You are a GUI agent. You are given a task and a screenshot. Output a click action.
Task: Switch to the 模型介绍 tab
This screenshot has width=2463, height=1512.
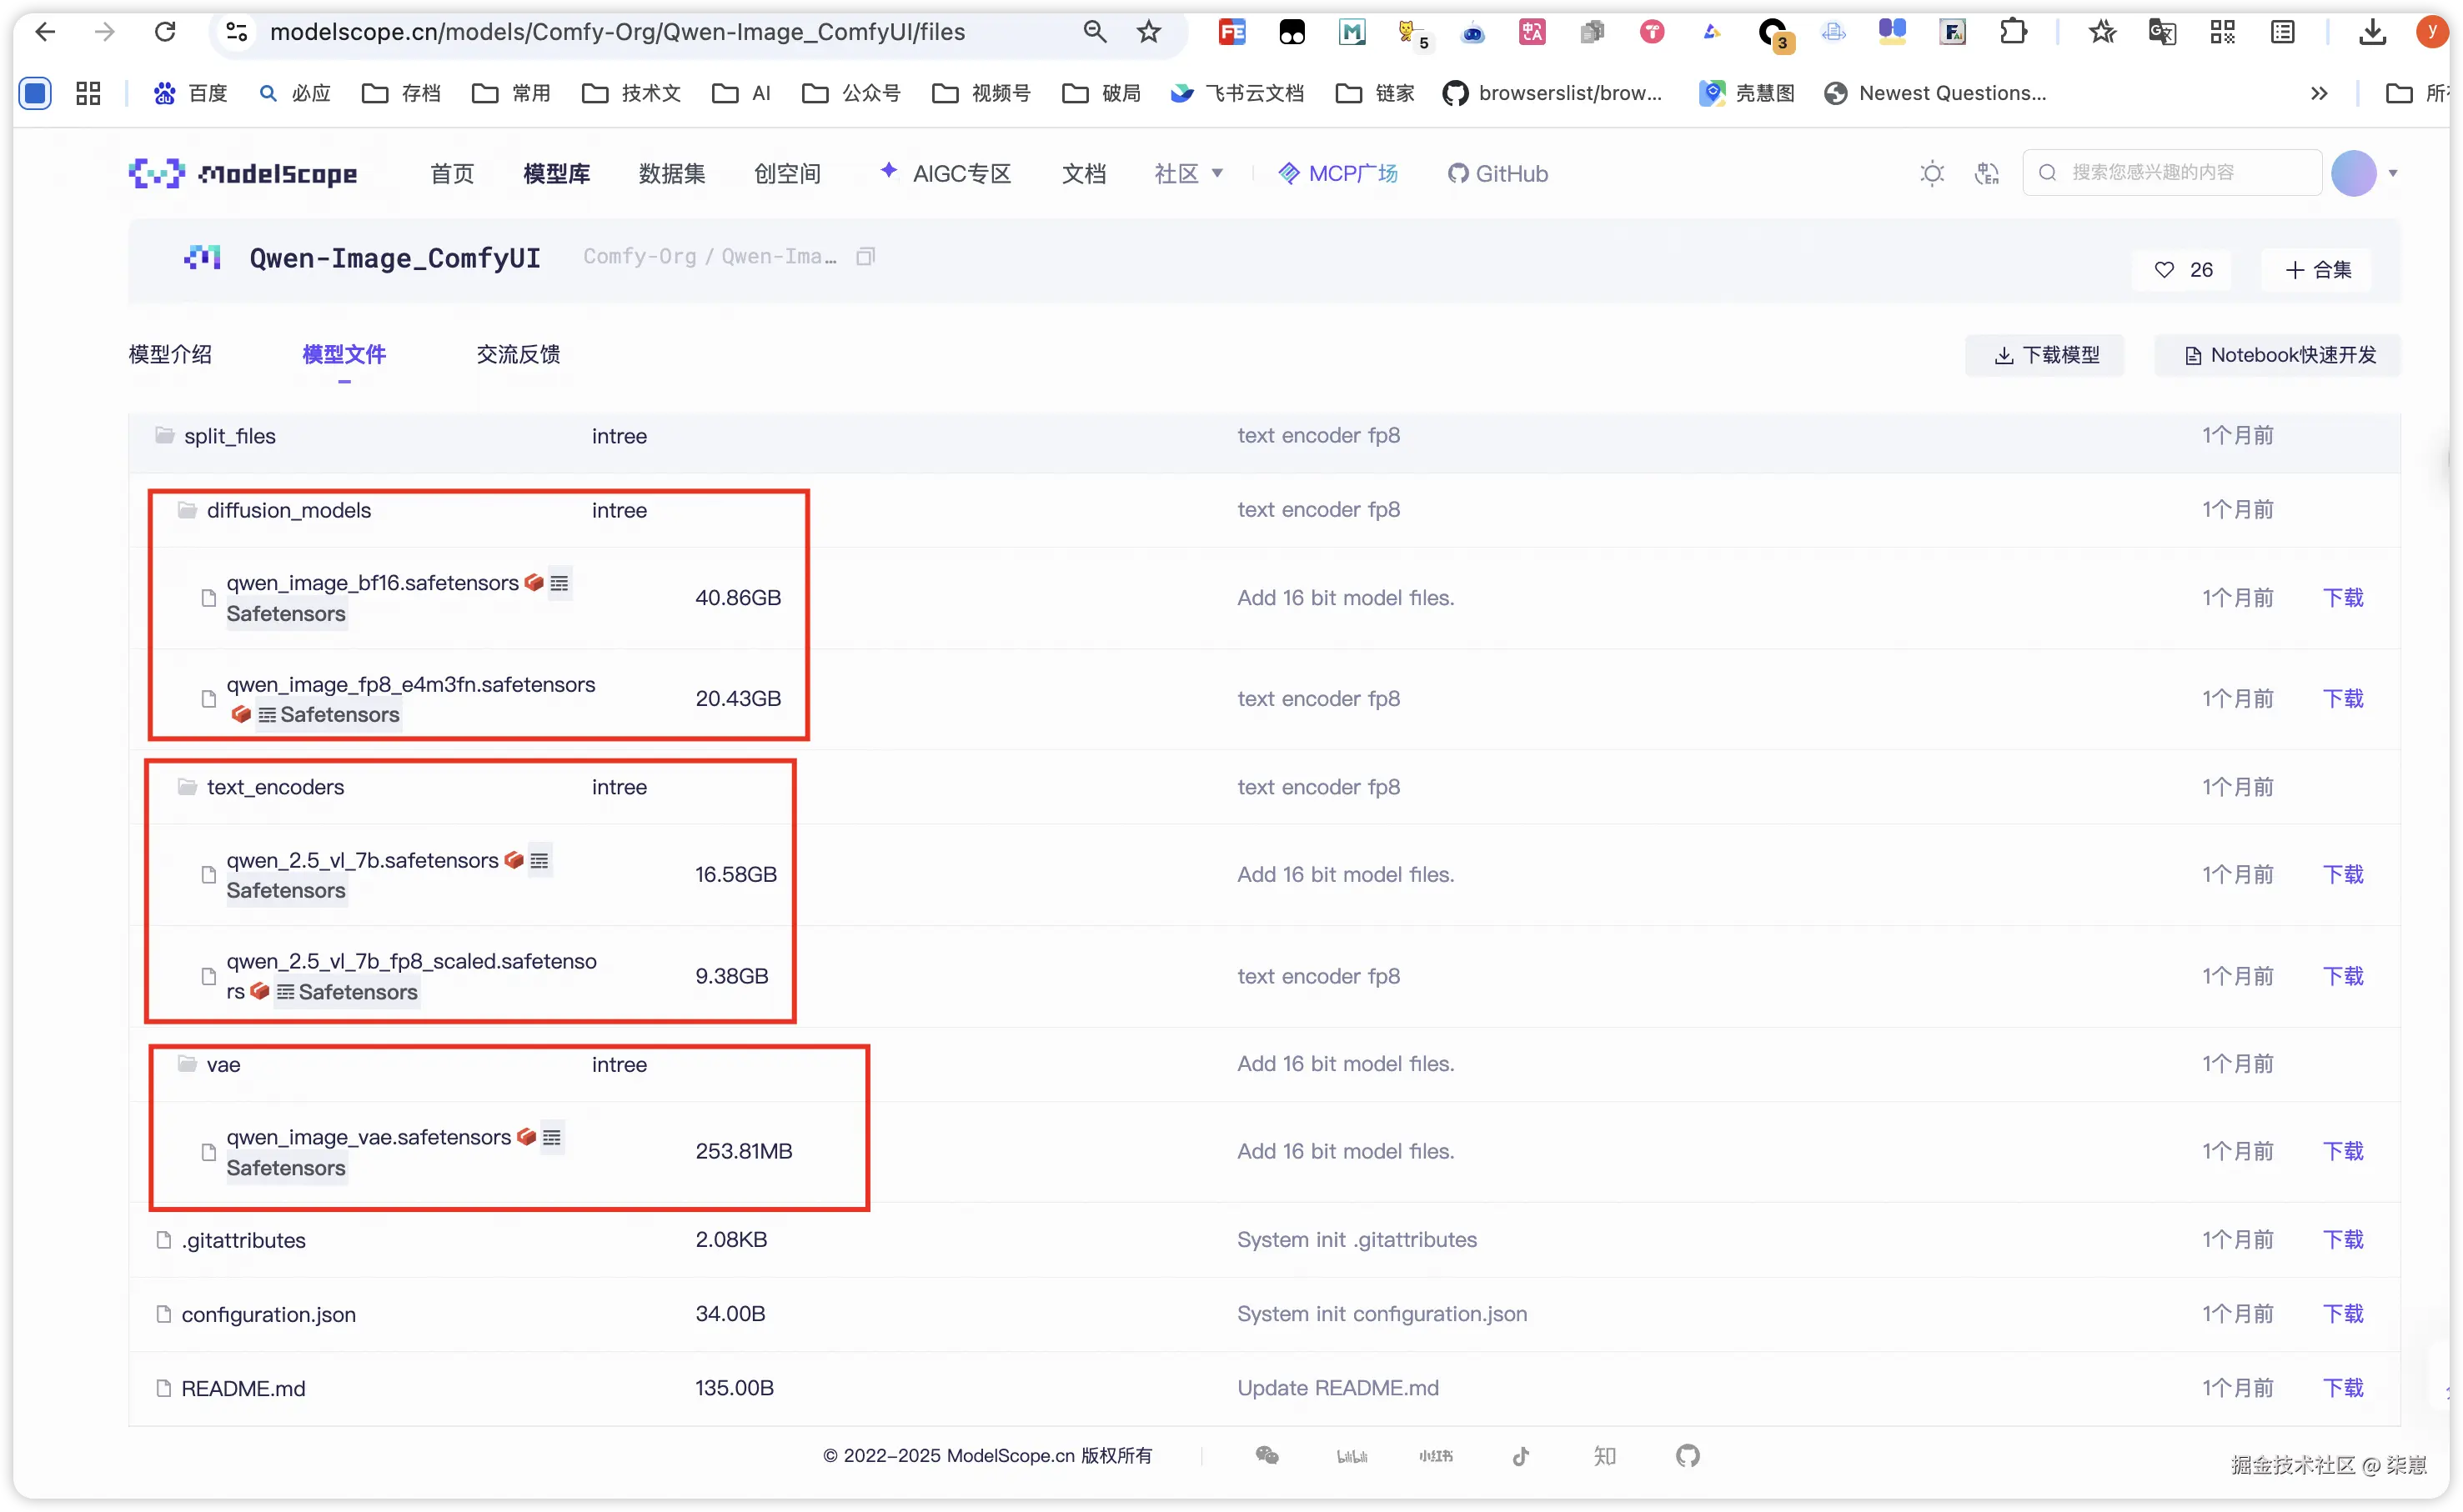pyautogui.click(x=170, y=354)
